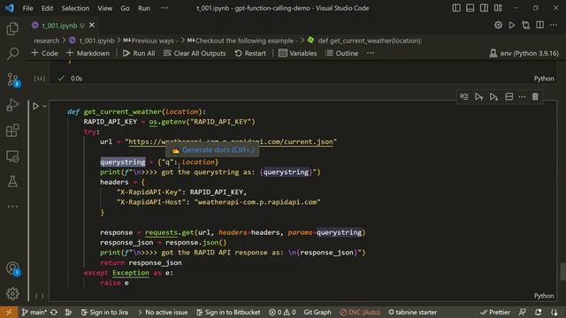This screenshot has width=566, height=318.
Task: Click Clear All Outputs
Action: 195,53
